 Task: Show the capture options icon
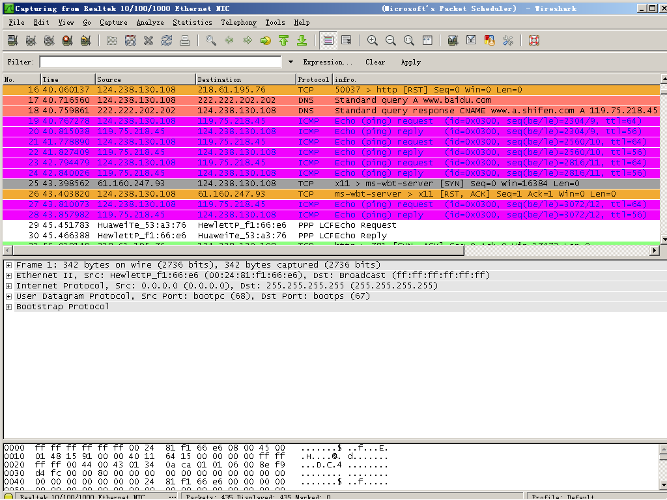pos(31,40)
